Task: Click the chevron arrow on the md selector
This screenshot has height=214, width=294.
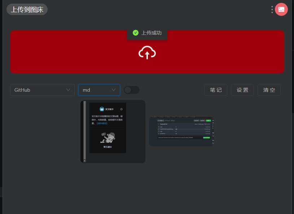Action: coord(114,90)
